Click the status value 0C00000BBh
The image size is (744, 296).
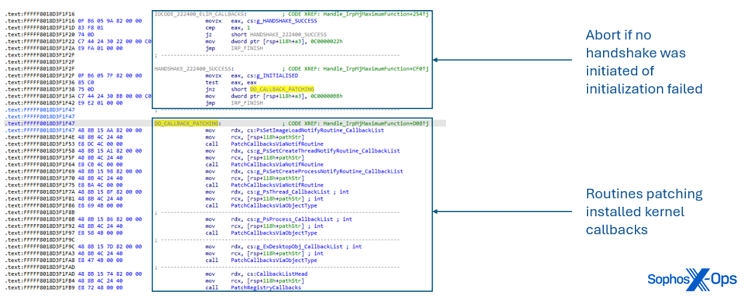[x=327, y=96]
